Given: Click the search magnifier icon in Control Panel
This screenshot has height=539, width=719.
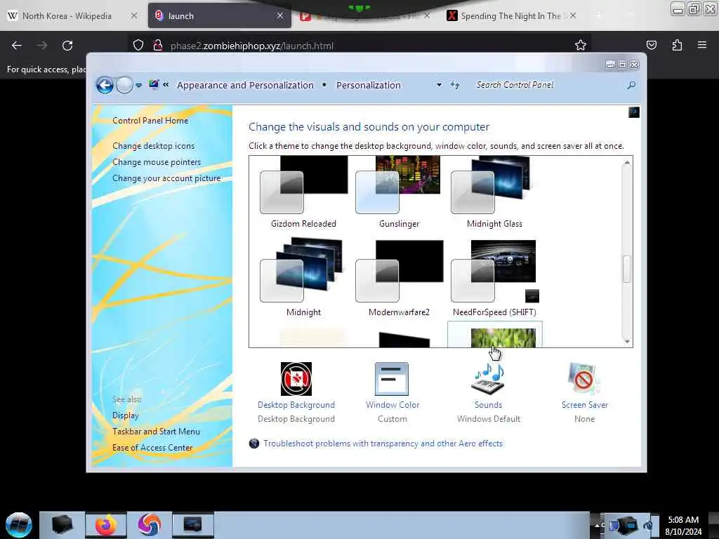Looking at the screenshot, I should [631, 85].
